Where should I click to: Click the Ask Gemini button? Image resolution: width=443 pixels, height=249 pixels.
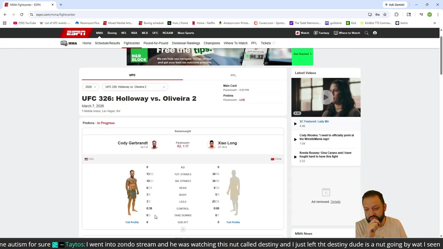click(x=394, y=5)
